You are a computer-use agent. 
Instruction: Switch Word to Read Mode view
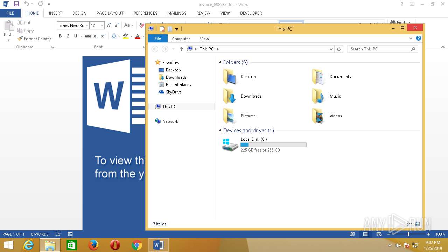click(352, 234)
